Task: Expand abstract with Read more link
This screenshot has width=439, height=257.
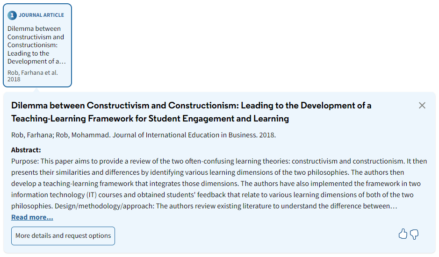Action: coord(32,217)
